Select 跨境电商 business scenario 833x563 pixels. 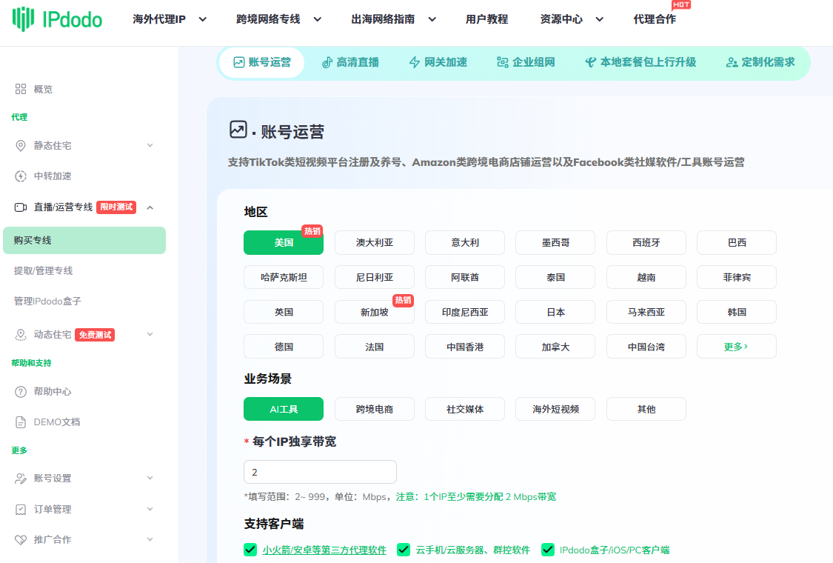(374, 409)
